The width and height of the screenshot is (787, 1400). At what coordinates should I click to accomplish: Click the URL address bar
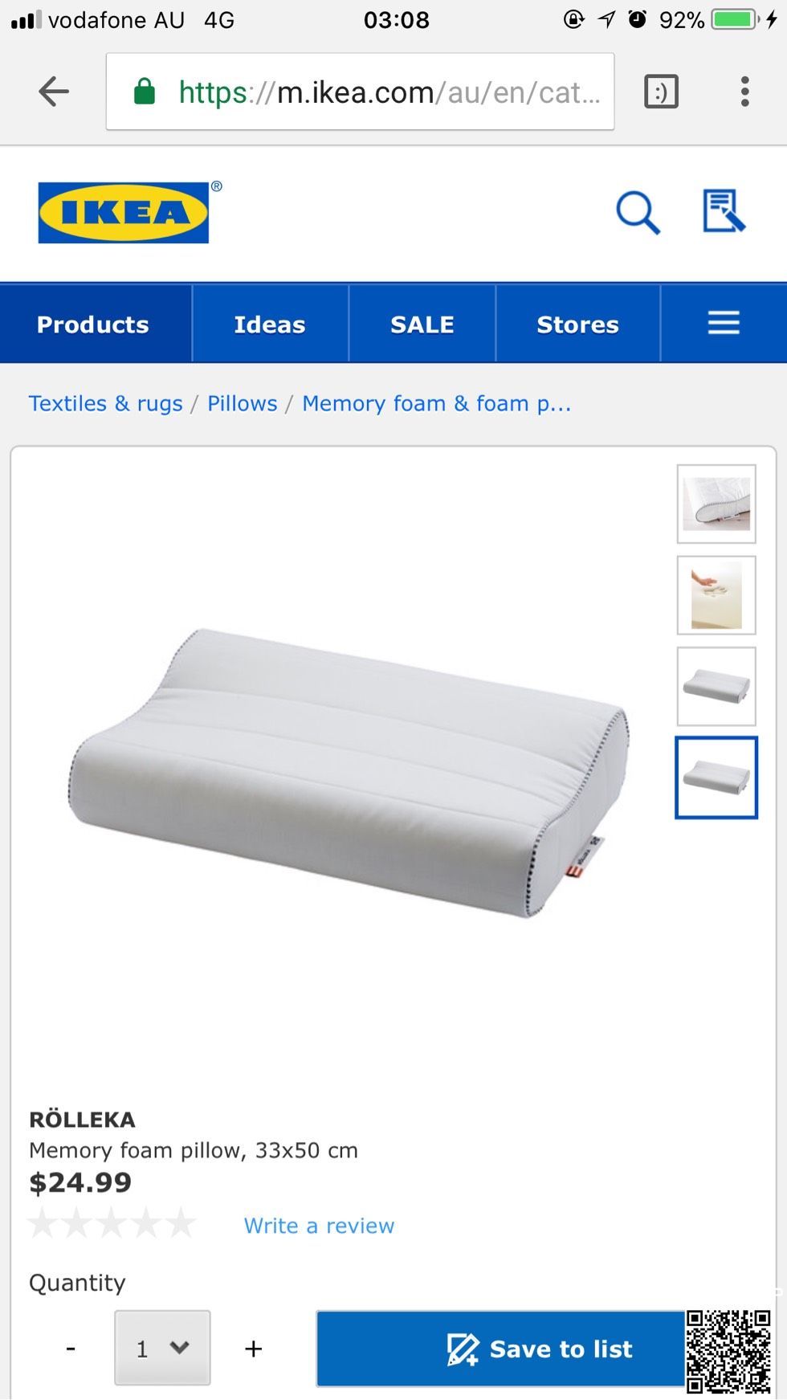[361, 92]
